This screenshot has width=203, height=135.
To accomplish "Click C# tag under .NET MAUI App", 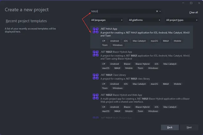I will [x=104, y=41].
